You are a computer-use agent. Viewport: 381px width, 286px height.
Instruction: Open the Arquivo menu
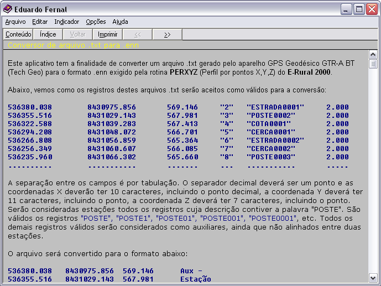pyautogui.click(x=15, y=22)
